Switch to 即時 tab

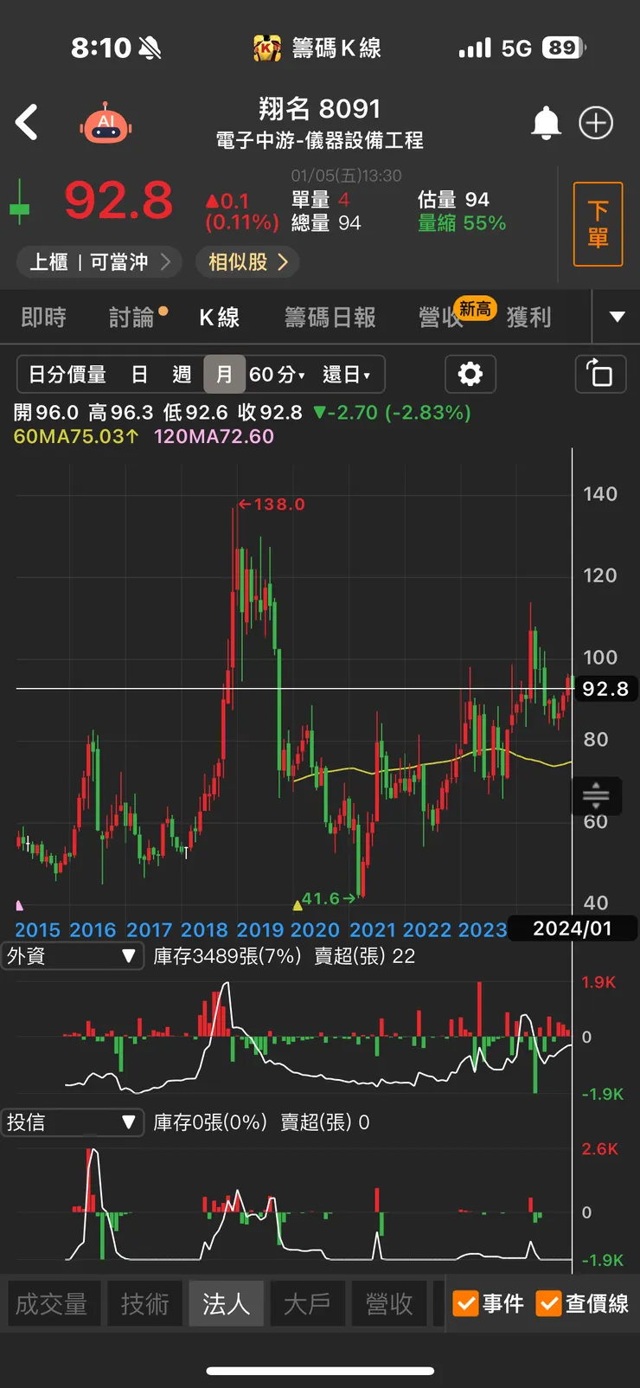43,318
